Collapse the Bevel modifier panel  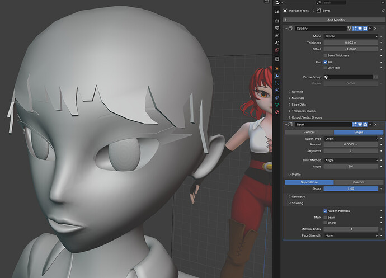(286, 125)
